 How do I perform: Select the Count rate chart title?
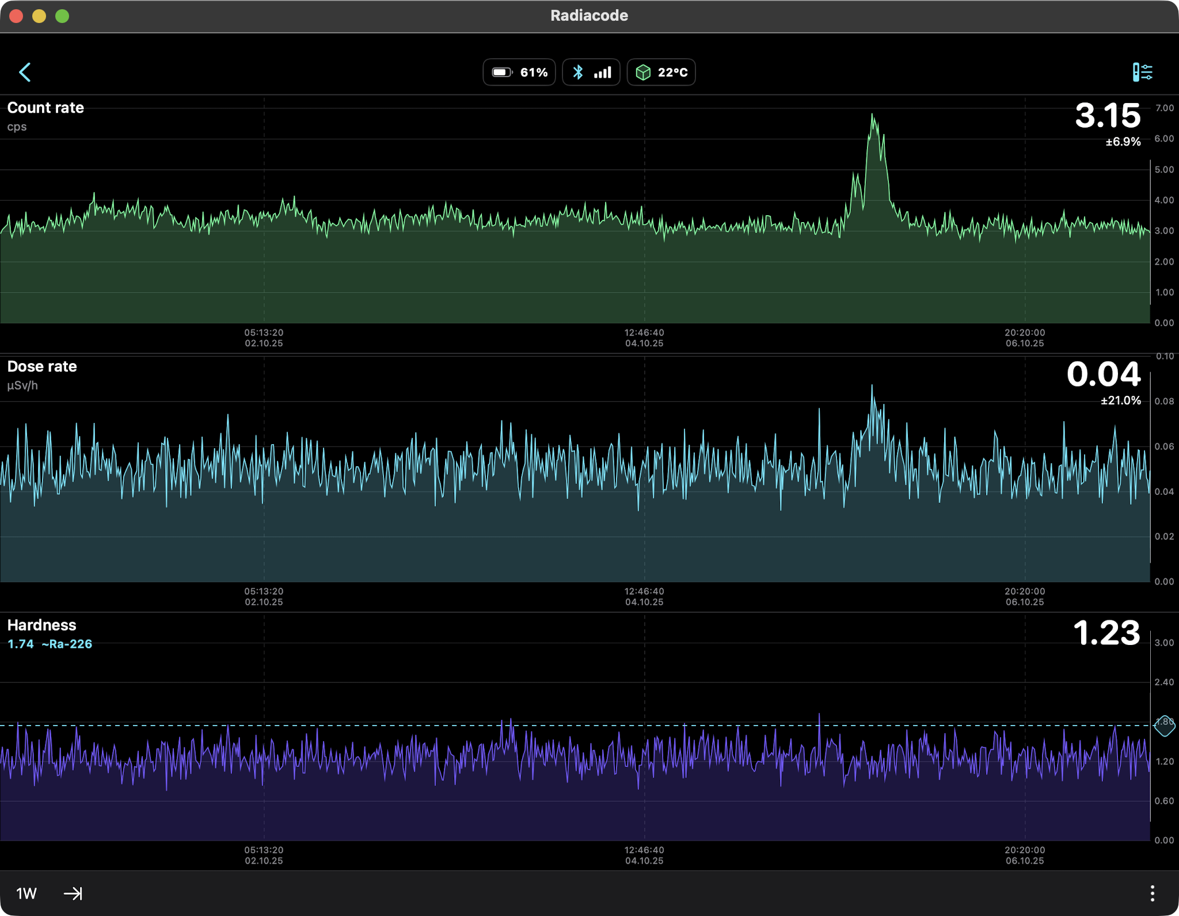point(45,108)
